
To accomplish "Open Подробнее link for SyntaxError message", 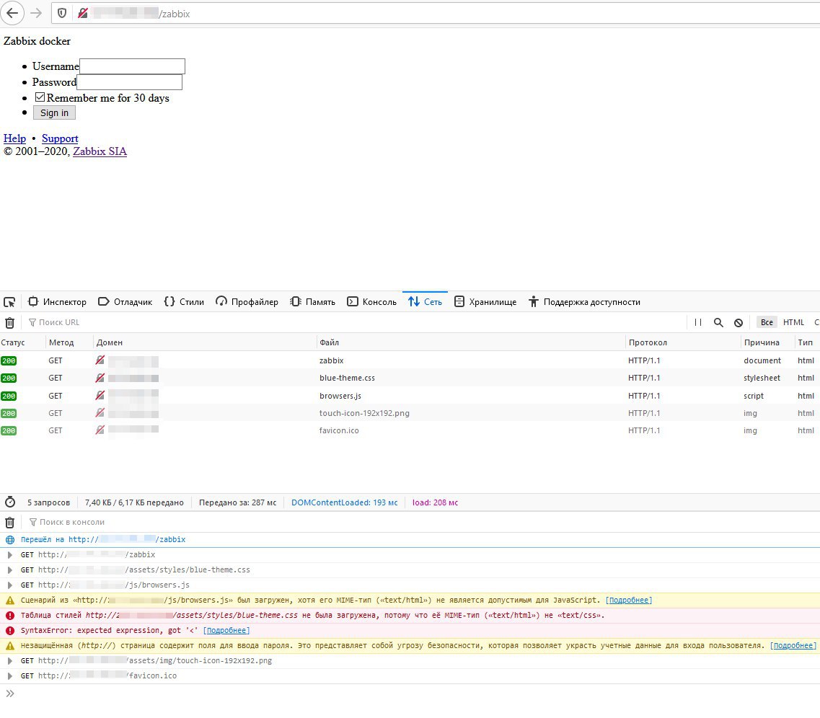I will [226, 631].
